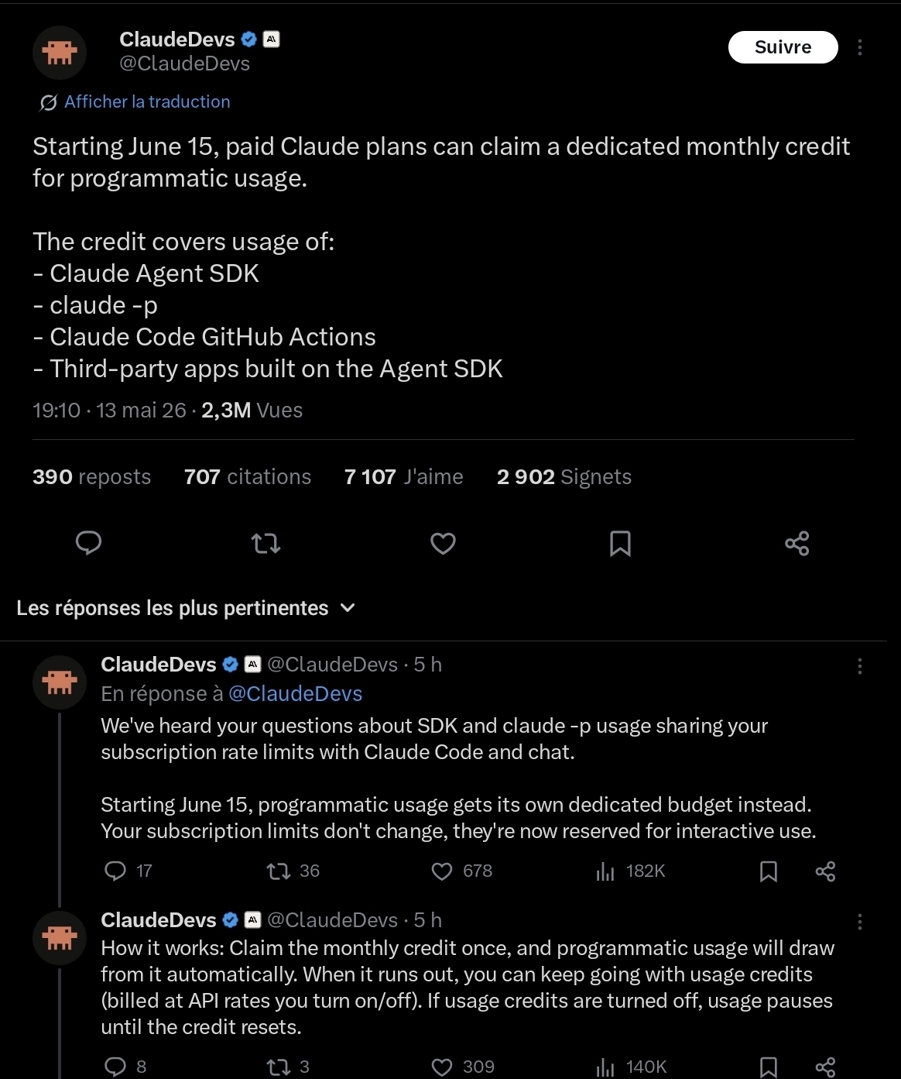This screenshot has height=1079, width=901.
Task: Open replies on comment showing 17
Action: 128,871
